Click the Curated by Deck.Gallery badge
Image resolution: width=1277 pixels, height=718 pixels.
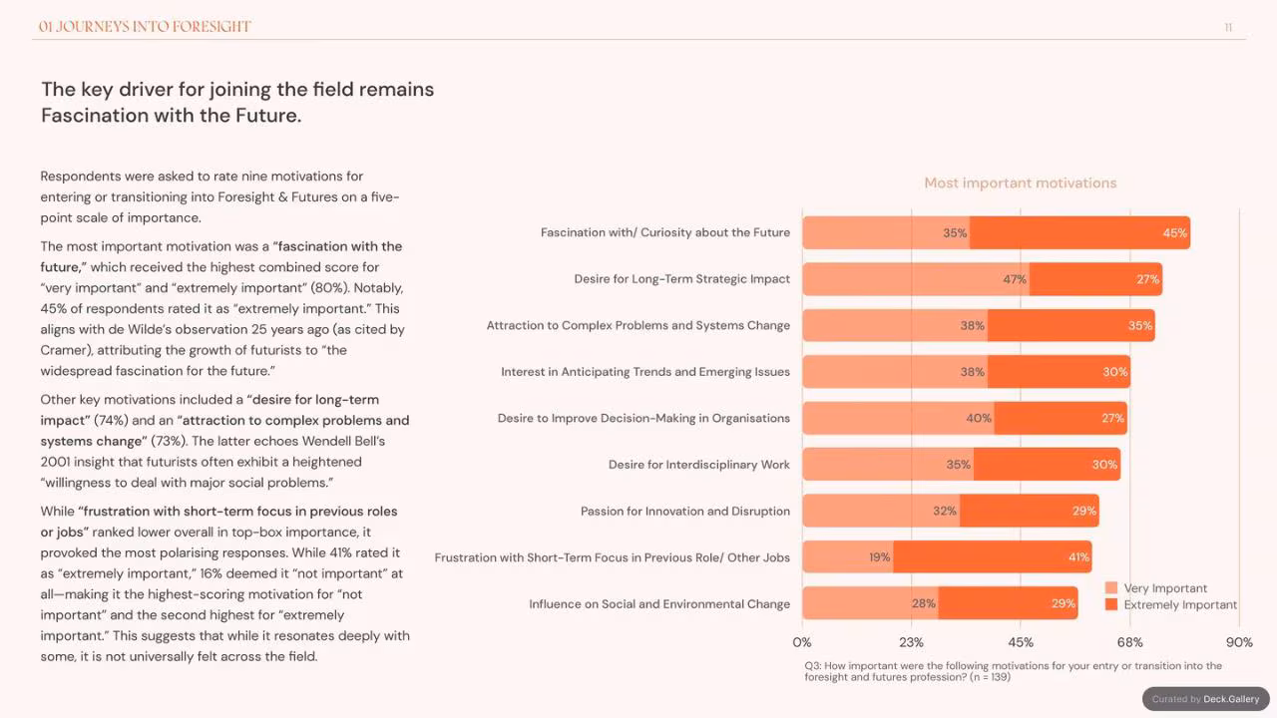tap(1205, 699)
